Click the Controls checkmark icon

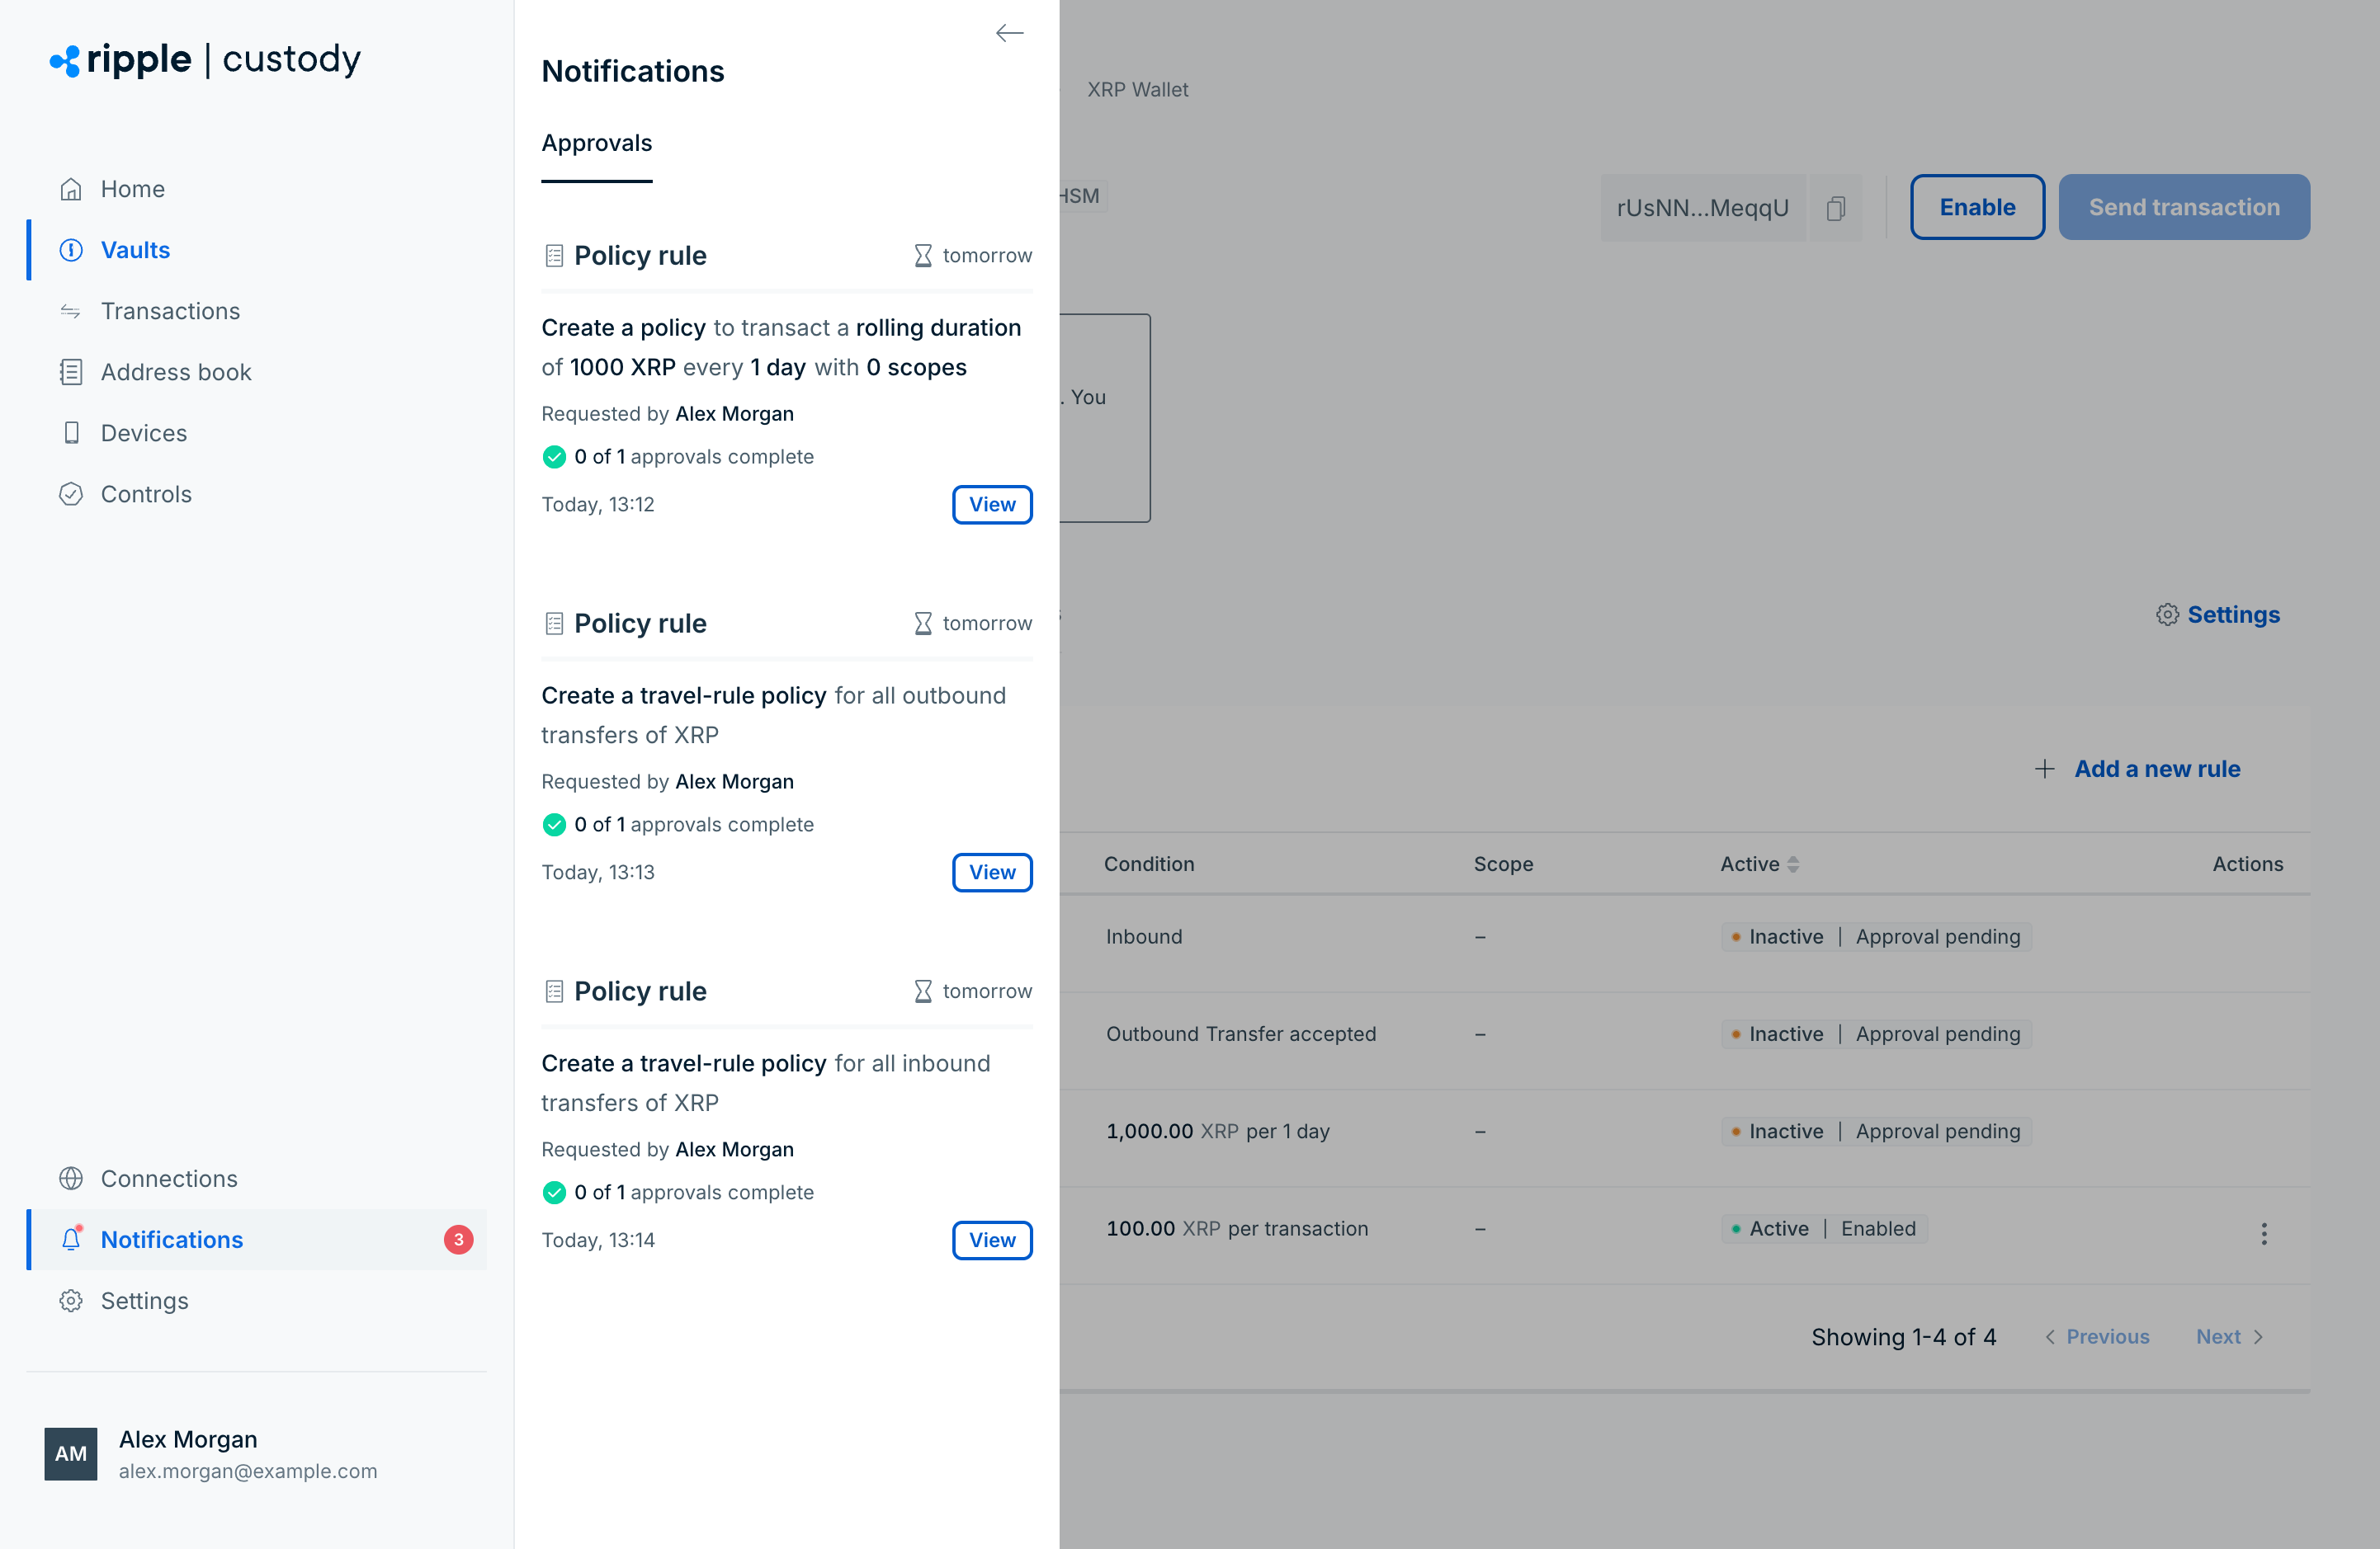[x=71, y=494]
